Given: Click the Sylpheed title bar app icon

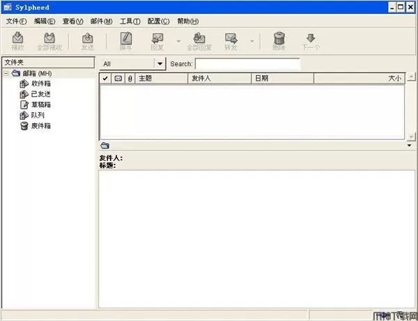Looking at the screenshot, I should [8, 7].
